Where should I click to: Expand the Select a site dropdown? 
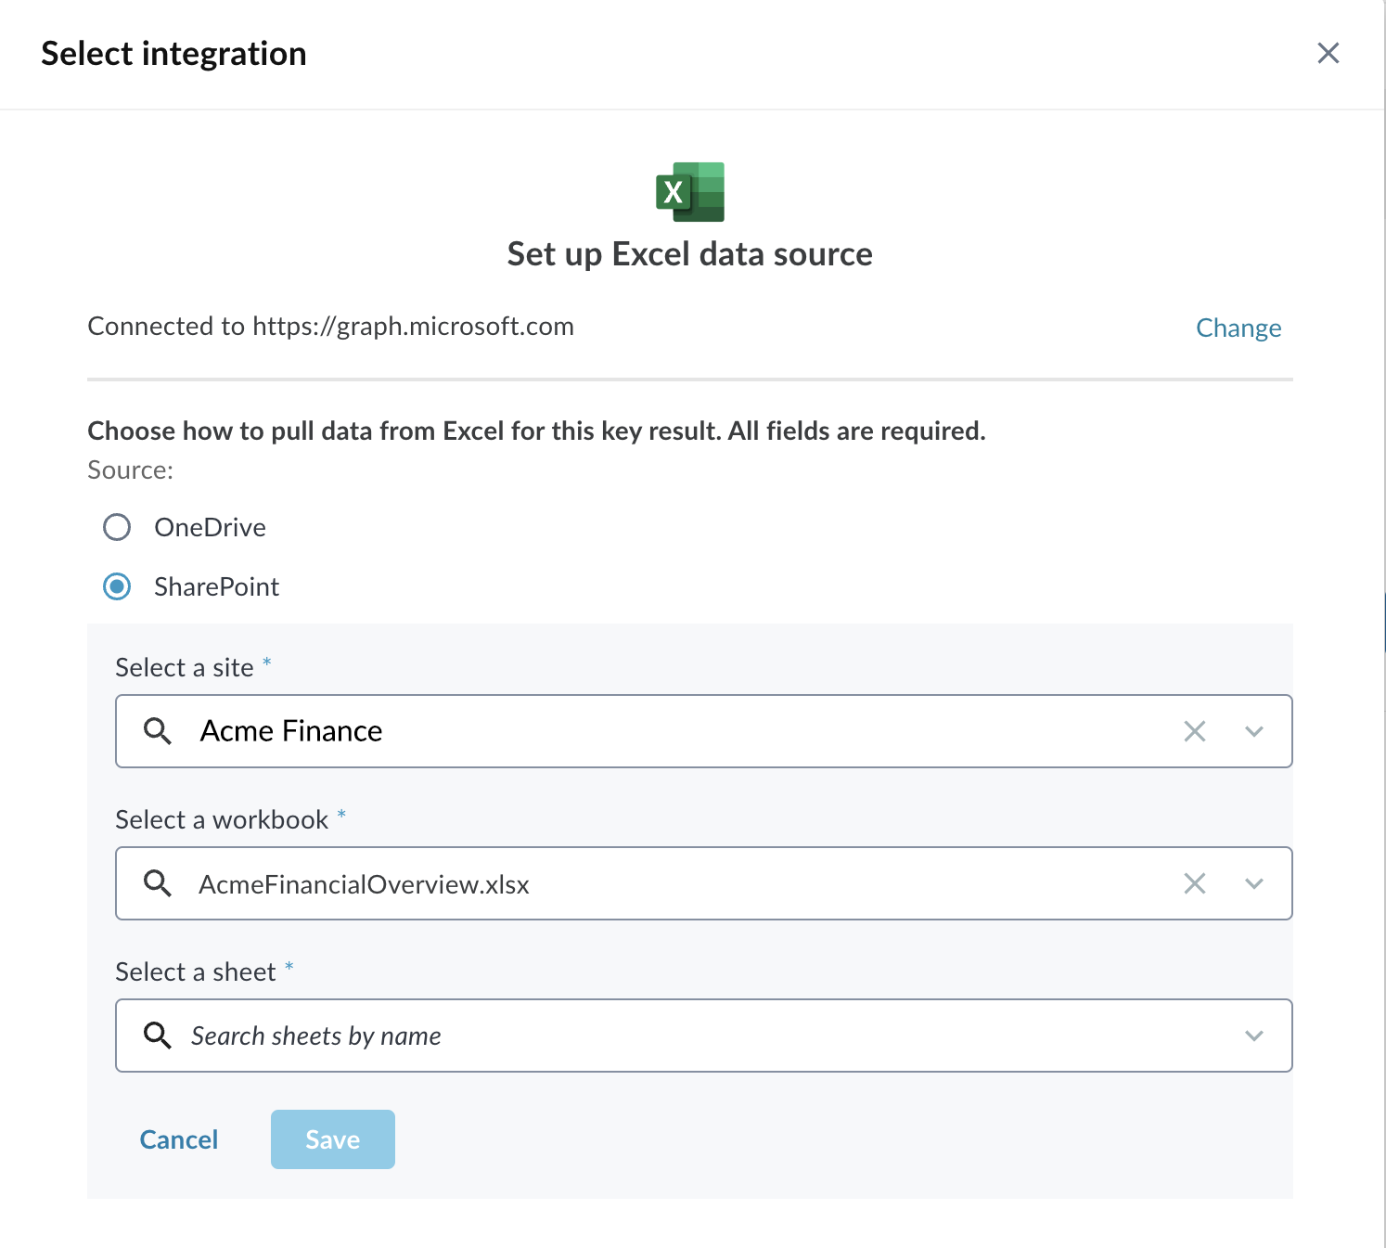pyautogui.click(x=1254, y=731)
